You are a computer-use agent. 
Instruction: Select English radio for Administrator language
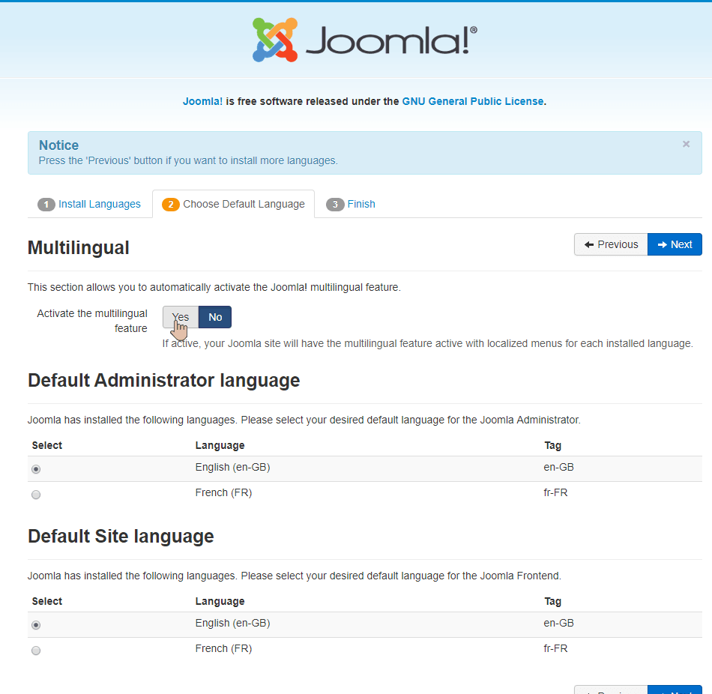tap(36, 468)
